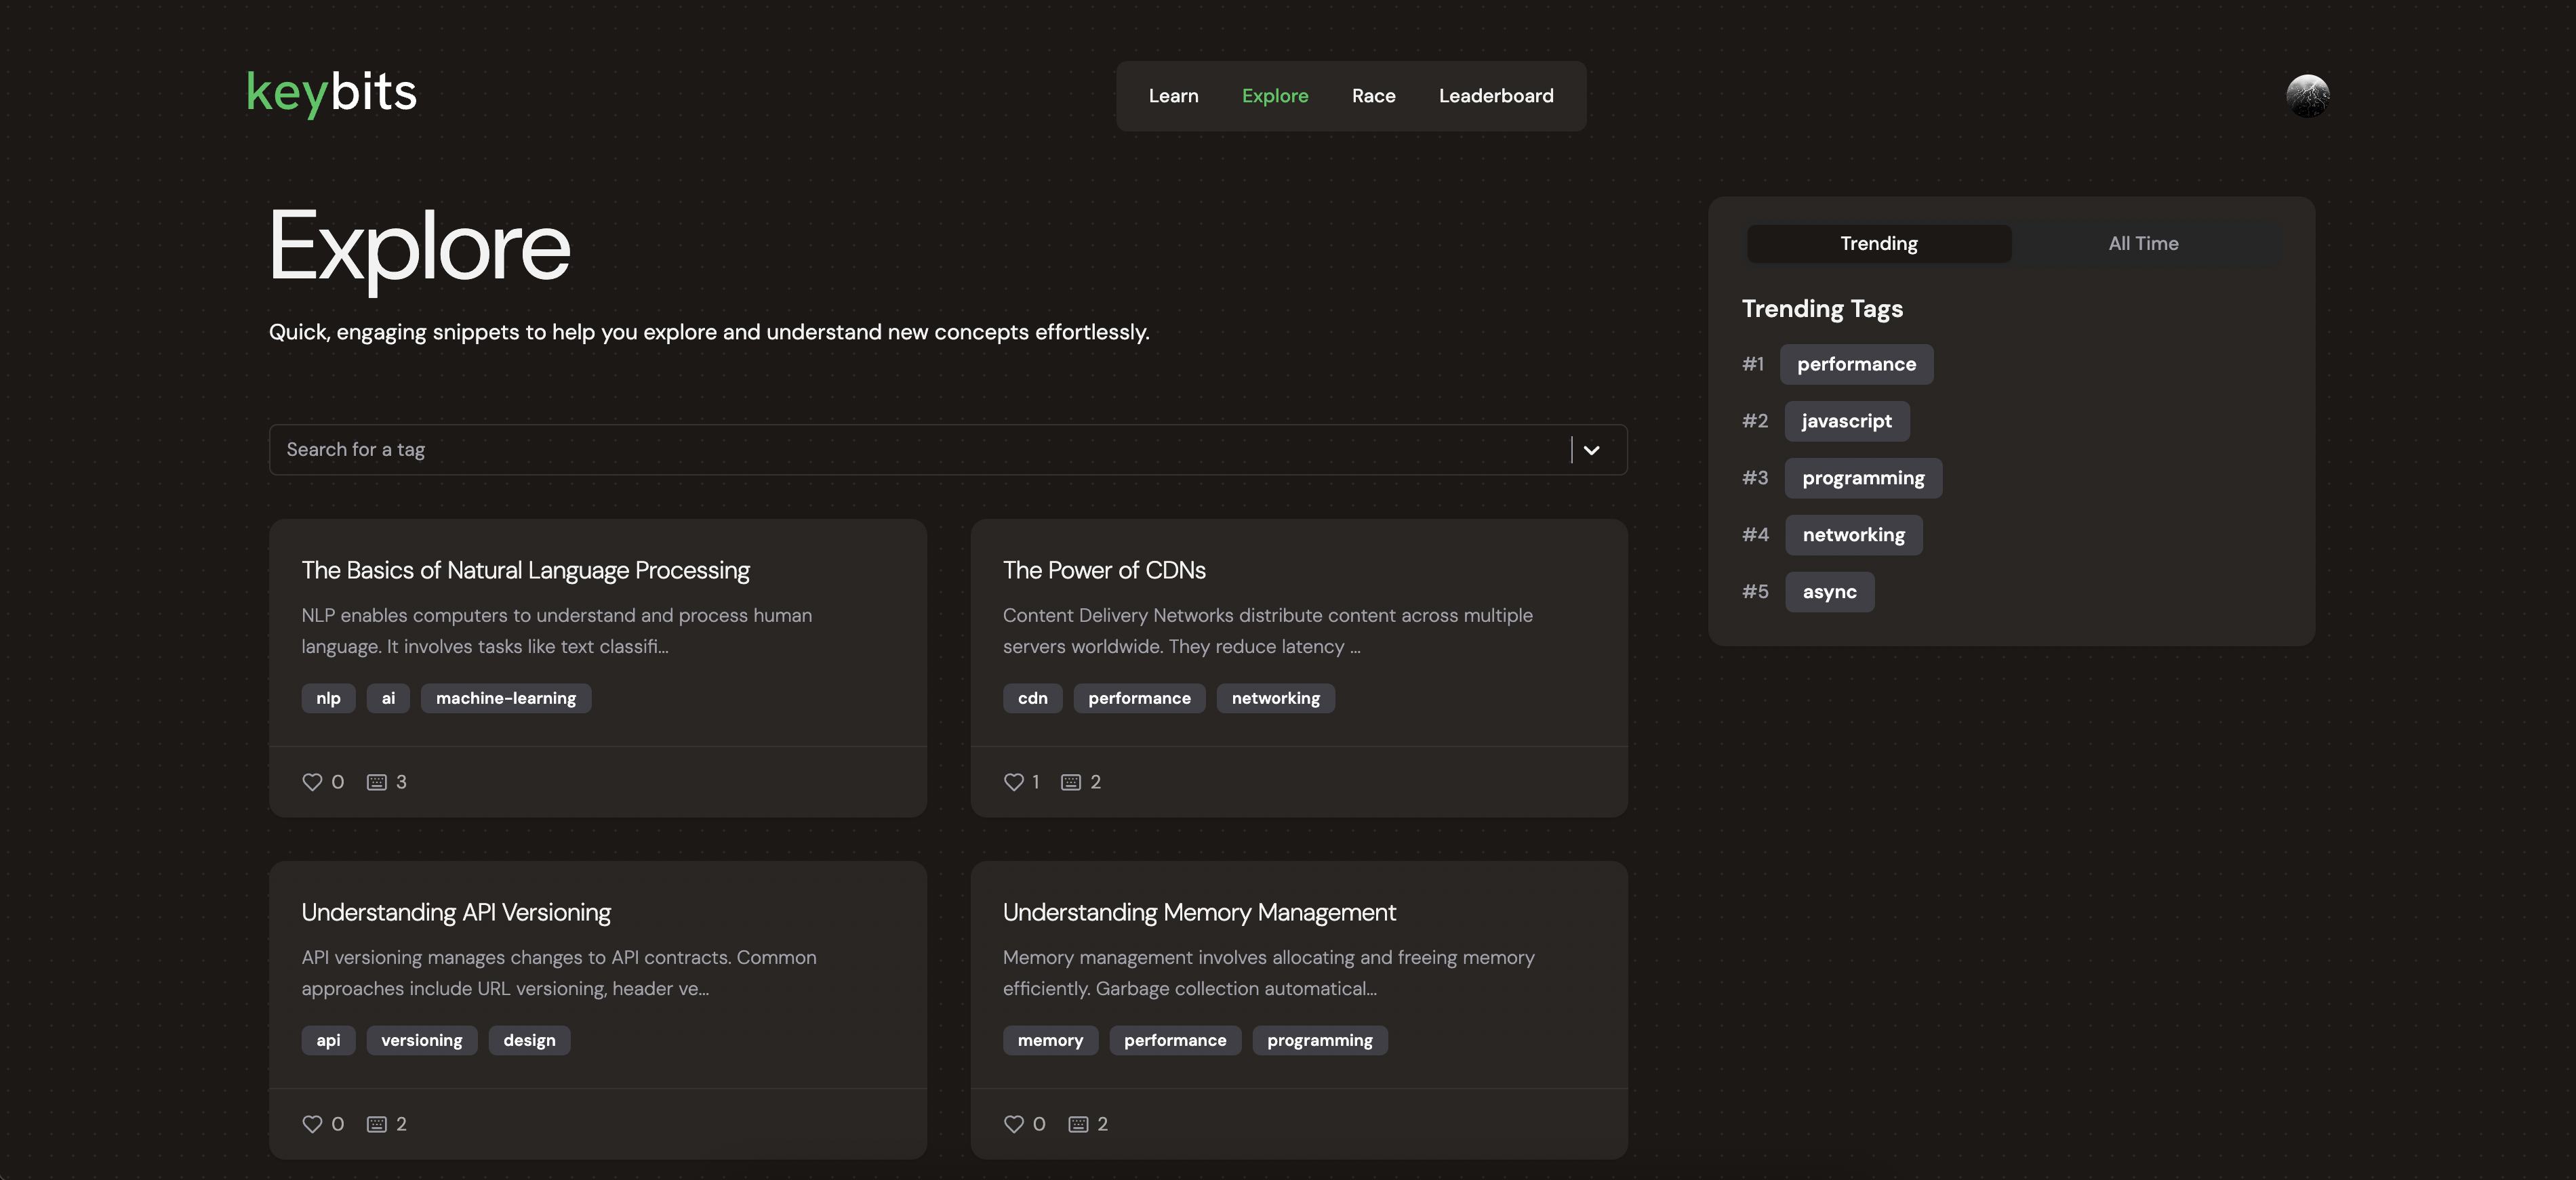Like The Power of CDNs snippet
The image size is (2576, 1180).
tap(1013, 782)
